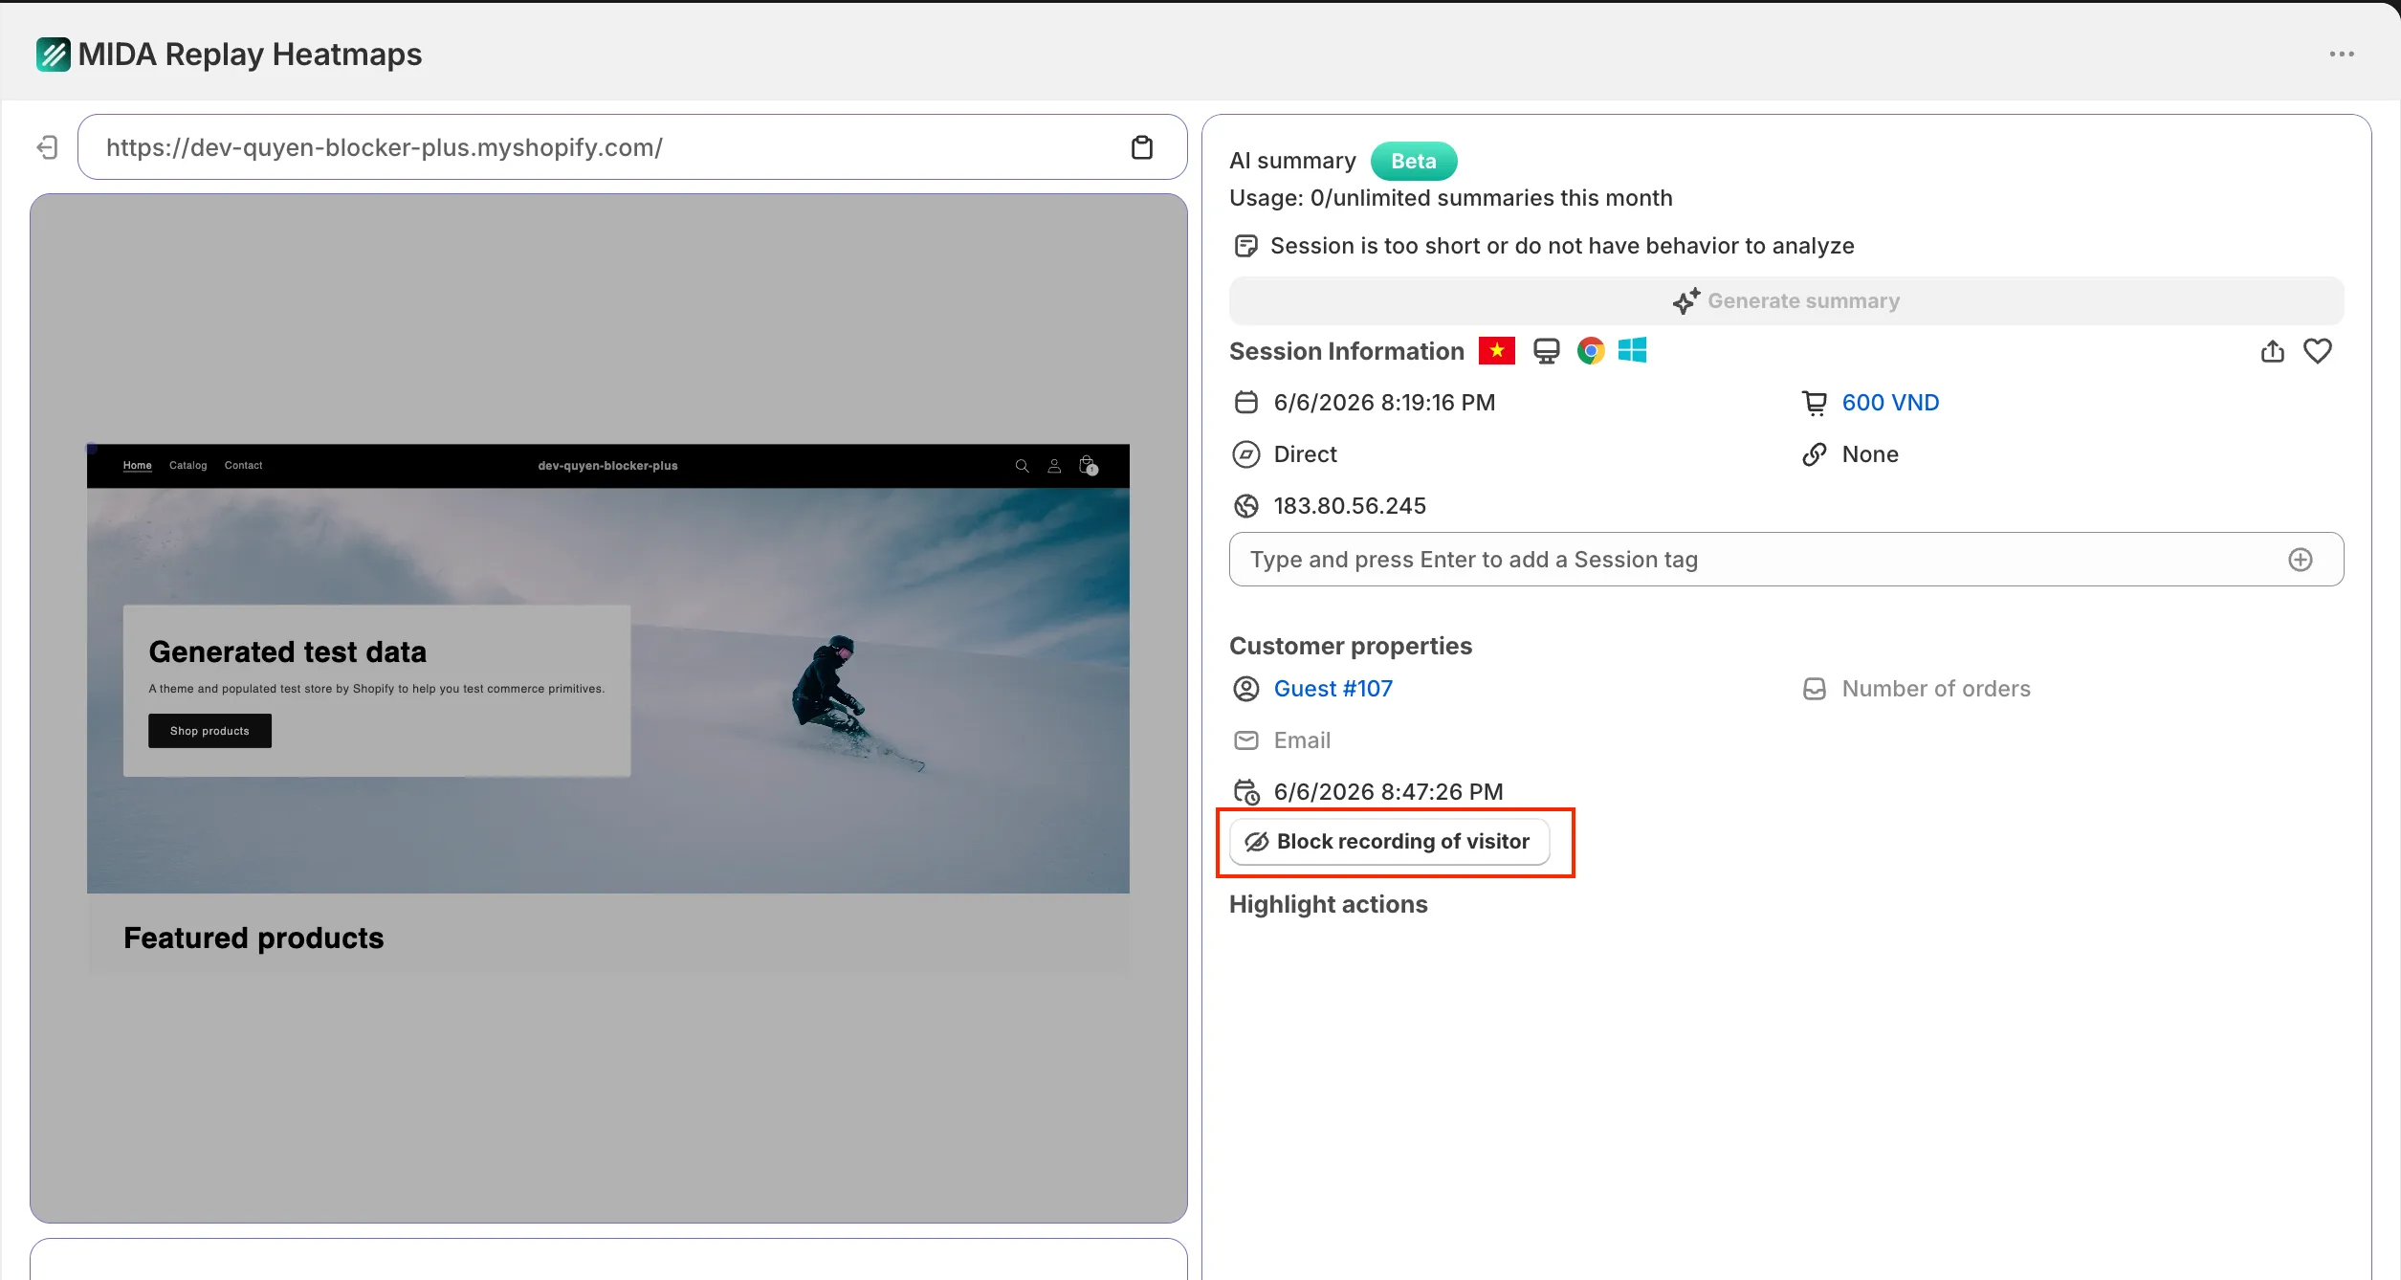Focus the Session tag input field

1786,560
